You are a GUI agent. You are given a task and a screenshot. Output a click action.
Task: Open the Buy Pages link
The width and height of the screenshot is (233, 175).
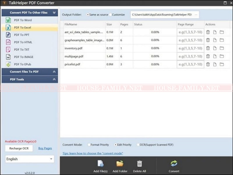[x=45, y=148]
